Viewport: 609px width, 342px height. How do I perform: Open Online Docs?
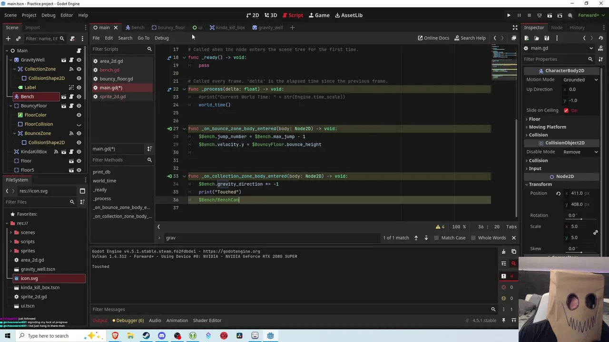[433, 38]
